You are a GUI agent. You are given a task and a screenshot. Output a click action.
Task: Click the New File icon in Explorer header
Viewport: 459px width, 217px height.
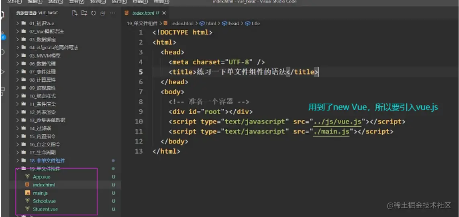[75, 13]
